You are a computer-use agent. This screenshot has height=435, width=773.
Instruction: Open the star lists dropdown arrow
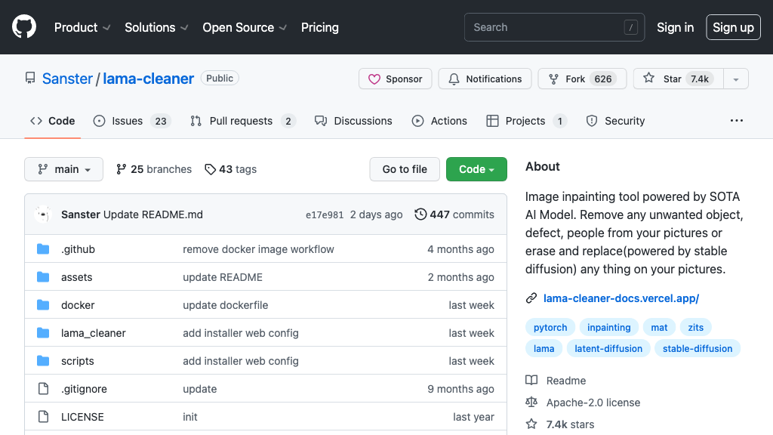click(x=736, y=79)
